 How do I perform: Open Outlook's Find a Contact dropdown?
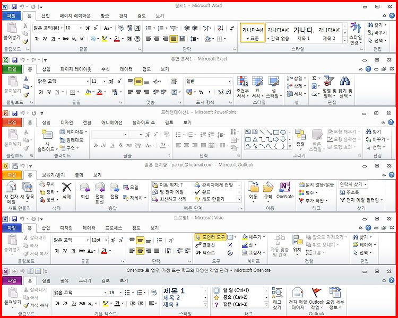pos(366,184)
